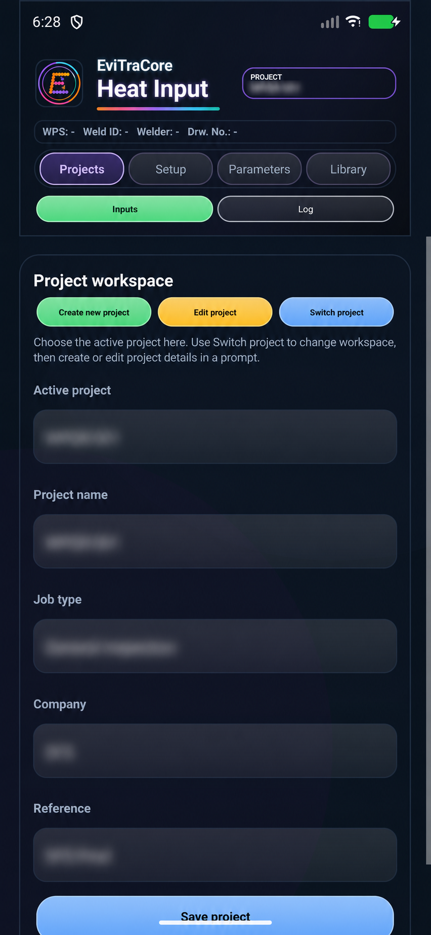
Task: Focus the Project name input field
Action: pos(215,541)
